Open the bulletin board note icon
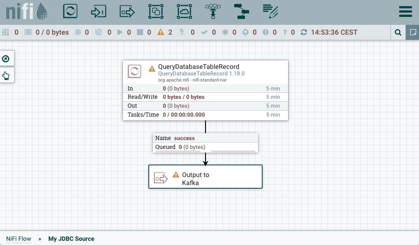419x245 pixels. click(412, 32)
